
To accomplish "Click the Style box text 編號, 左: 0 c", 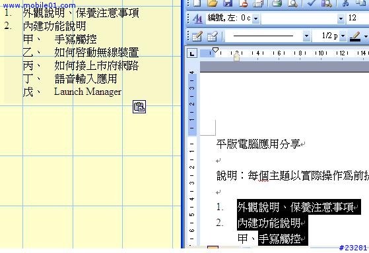I will pyautogui.click(x=229, y=18).
